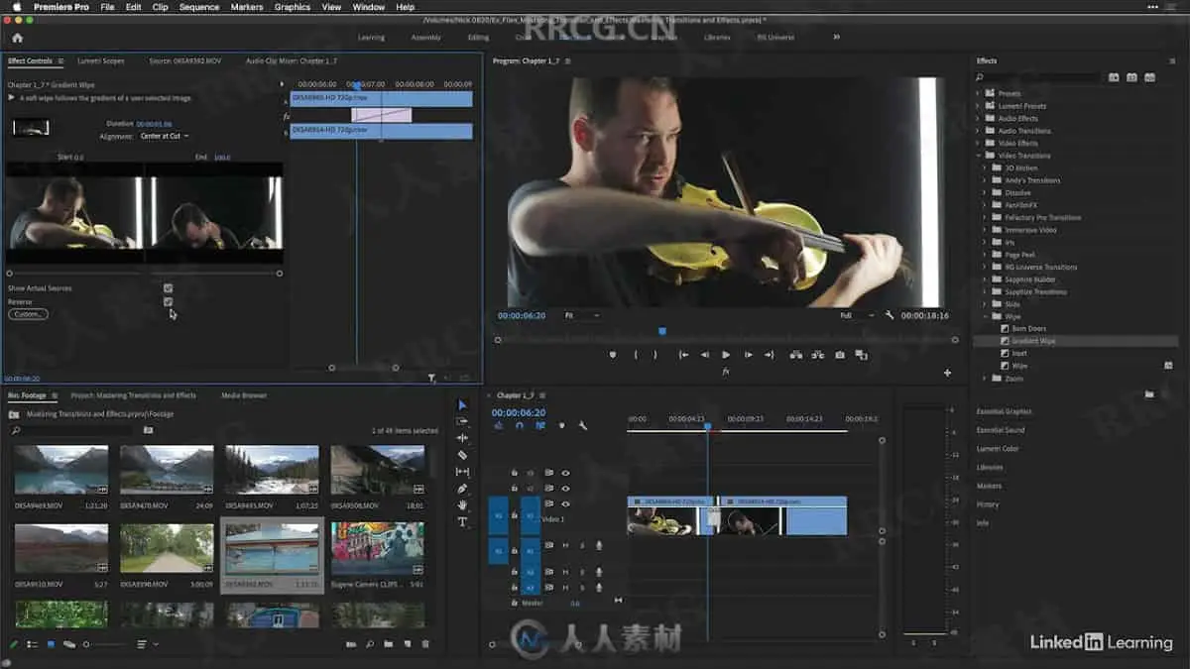Click the Export Frame camera icon
This screenshot has height=669, width=1190.
pyautogui.click(x=840, y=355)
